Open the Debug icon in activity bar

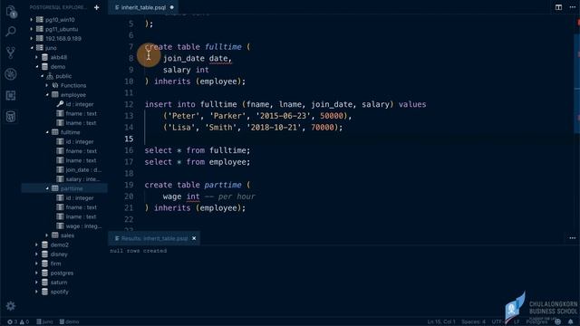[x=11, y=74]
